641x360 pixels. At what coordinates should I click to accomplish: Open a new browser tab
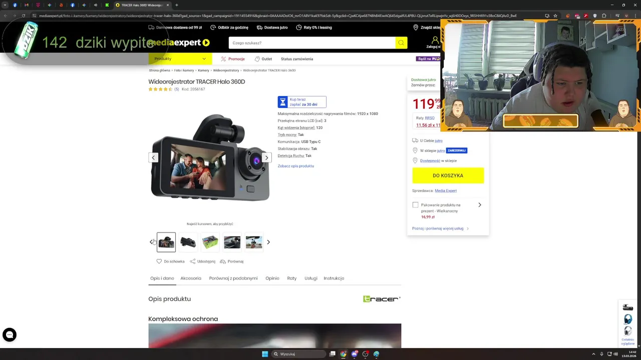[x=176, y=5]
